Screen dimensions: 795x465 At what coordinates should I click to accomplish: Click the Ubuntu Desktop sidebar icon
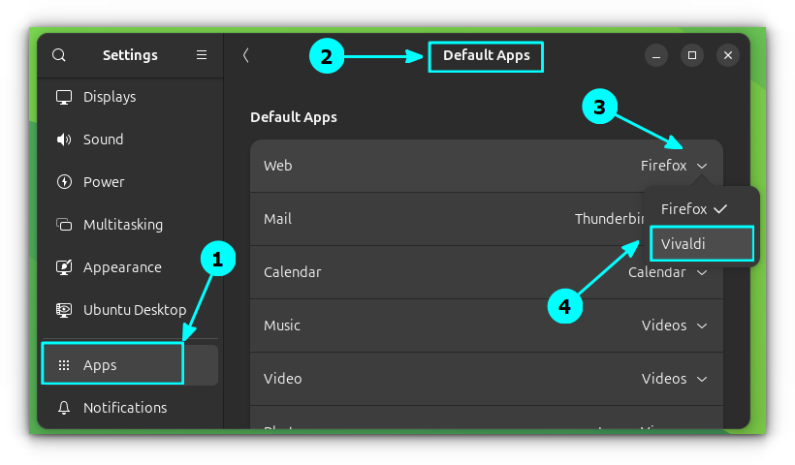pyautogui.click(x=64, y=310)
